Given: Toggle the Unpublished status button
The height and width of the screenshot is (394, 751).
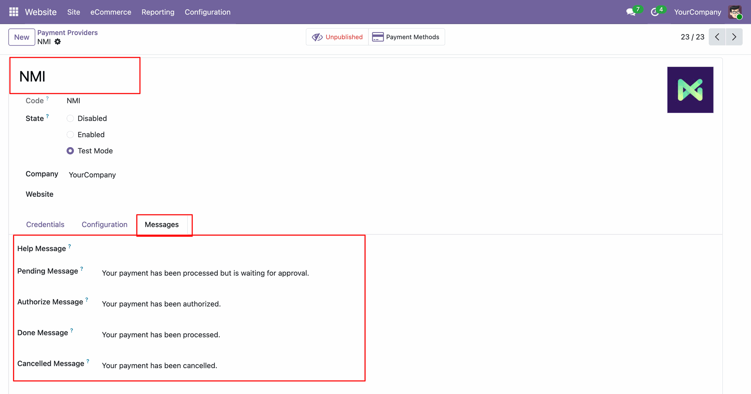Looking at the screenshot, I should 337,37.
